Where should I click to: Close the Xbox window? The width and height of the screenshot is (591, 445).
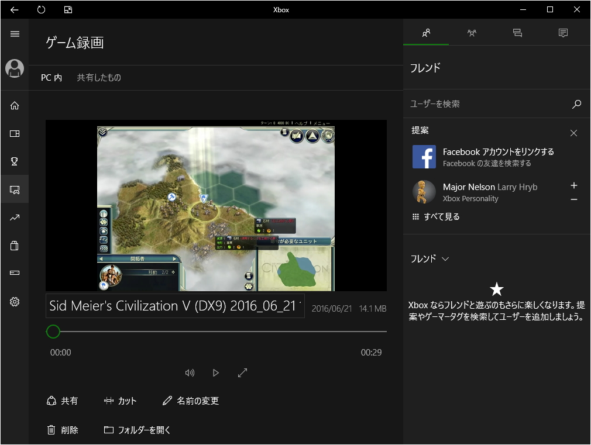(x=577, y=10)
